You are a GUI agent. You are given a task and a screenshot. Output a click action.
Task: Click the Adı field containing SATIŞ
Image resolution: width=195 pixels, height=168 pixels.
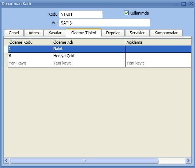tap(105, 23)
